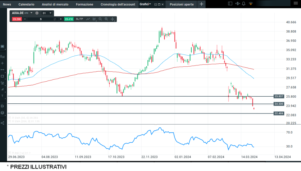Image resolution: width=301 pixels, height=171 pixels.
Task: Click the 22.11.2023 date label
Action: point(149,157)
